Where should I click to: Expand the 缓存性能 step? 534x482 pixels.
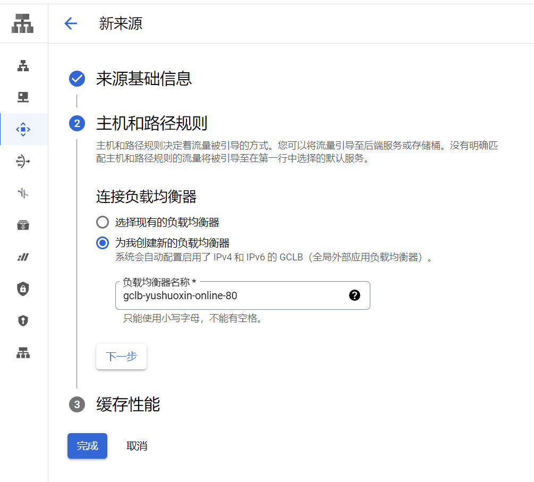coord(128,405)
